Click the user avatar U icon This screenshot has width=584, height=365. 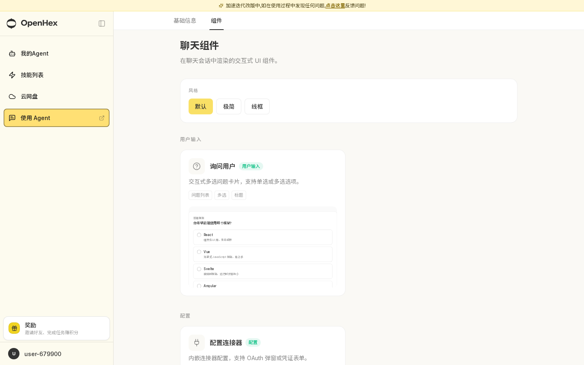coord(14,354)
